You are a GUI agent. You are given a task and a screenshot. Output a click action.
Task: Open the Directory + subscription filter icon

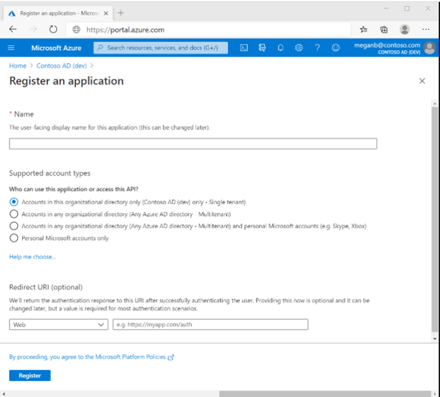click(x=262, y=47)
